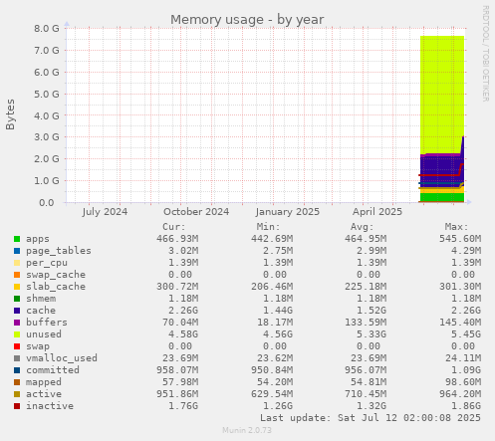Click the 'slab_cache' legend label
495x441 pixels.
point(56,287)
